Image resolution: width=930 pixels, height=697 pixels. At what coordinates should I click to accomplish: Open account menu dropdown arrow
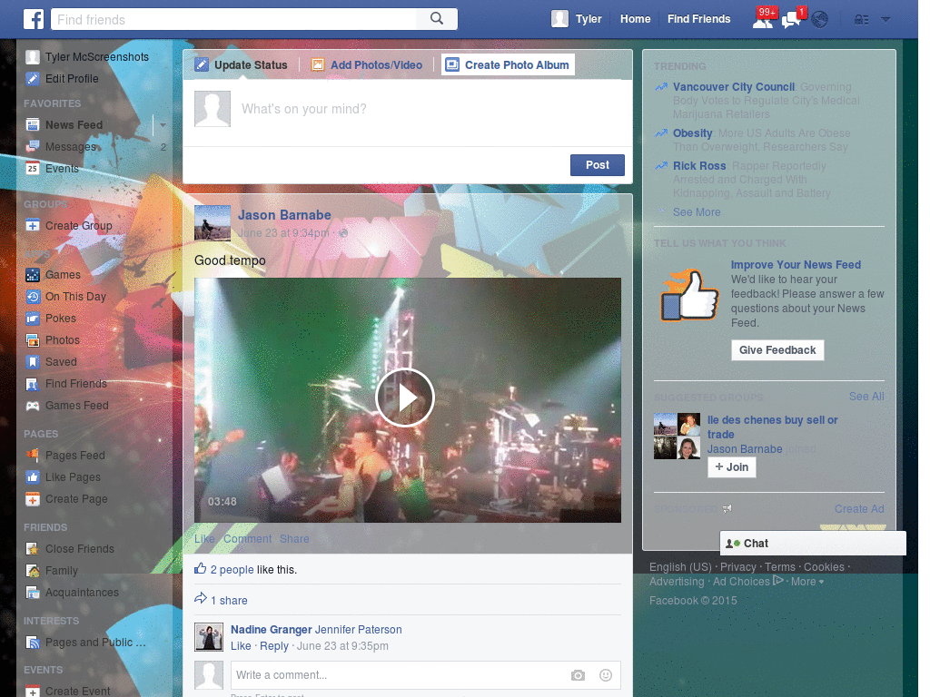pos(885,20)
